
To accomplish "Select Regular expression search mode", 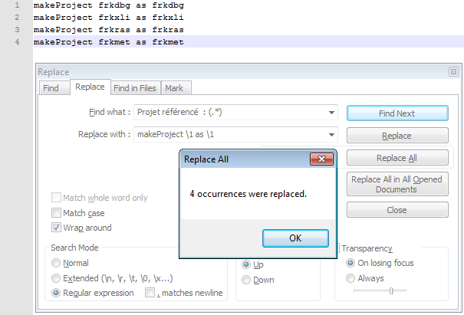I will 56,293.
